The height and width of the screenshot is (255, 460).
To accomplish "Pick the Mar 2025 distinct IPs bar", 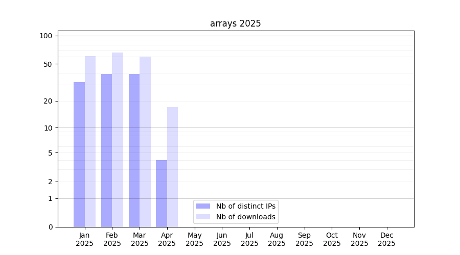I will tap(134, 150).
